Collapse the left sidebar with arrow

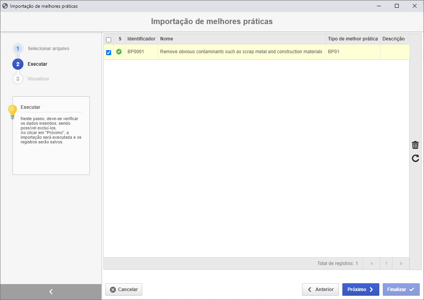[x=51, y=291]
